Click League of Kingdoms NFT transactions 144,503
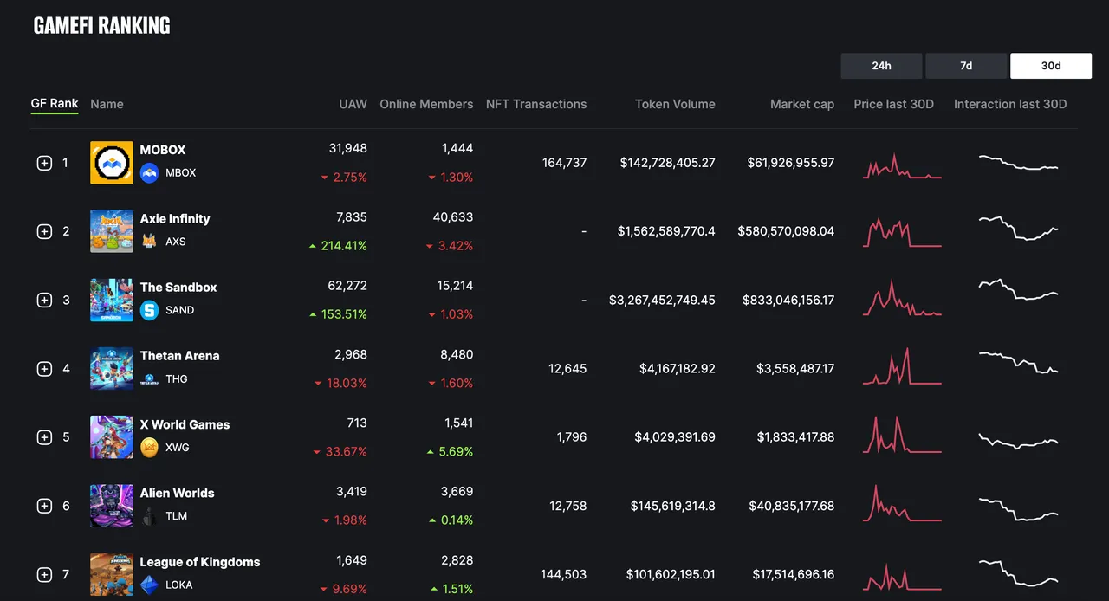The width and height of the screenshot is (1109, 601). tap(563, 574)
